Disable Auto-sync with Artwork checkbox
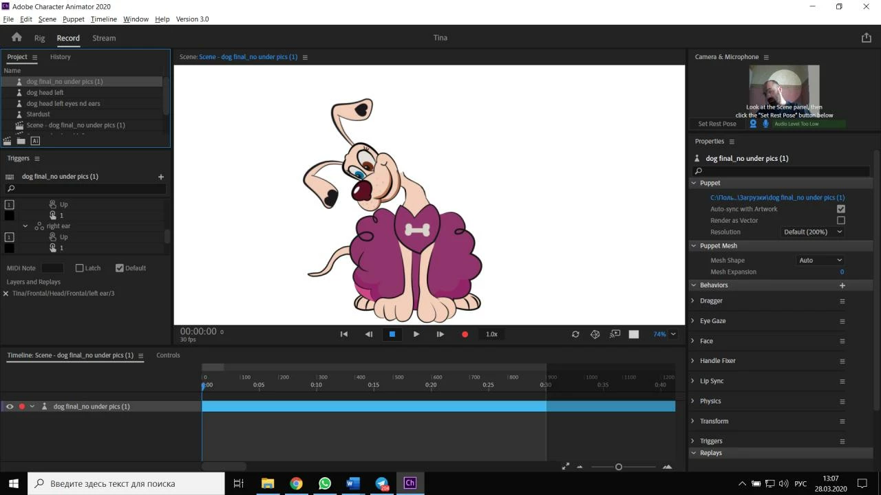 point(841,209)
